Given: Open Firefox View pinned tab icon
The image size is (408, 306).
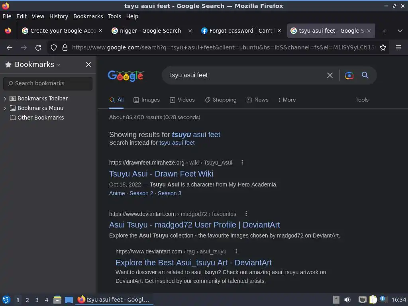Looking at the screenshot, I should click(x=8, y=31).
